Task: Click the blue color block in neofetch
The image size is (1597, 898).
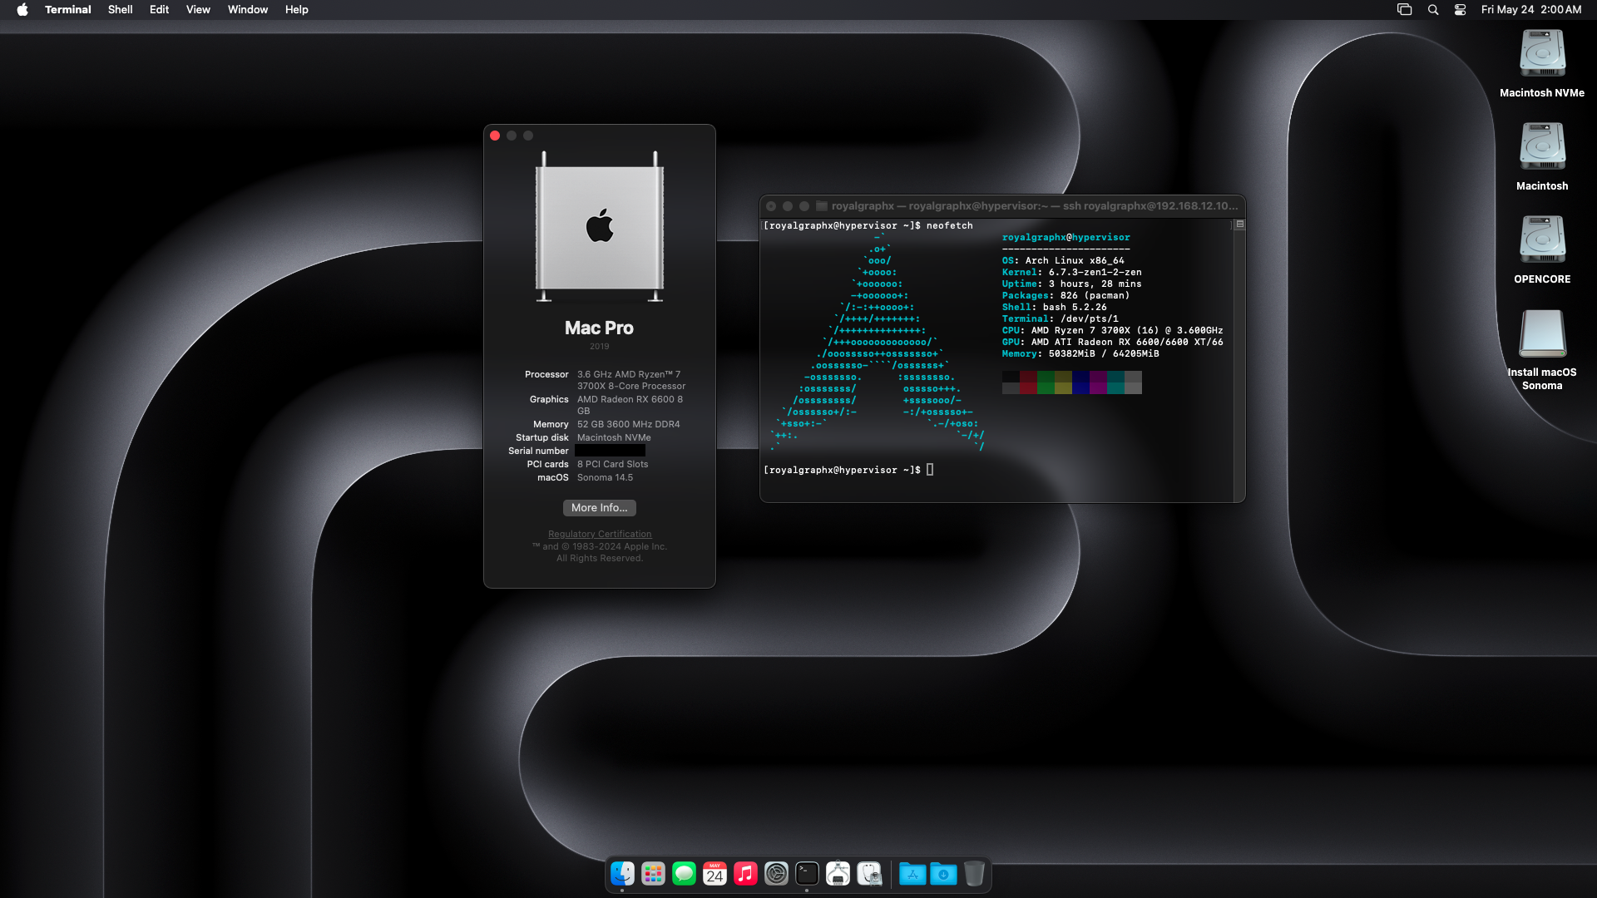Action: pyautogui.click(x=1080, y=382)
